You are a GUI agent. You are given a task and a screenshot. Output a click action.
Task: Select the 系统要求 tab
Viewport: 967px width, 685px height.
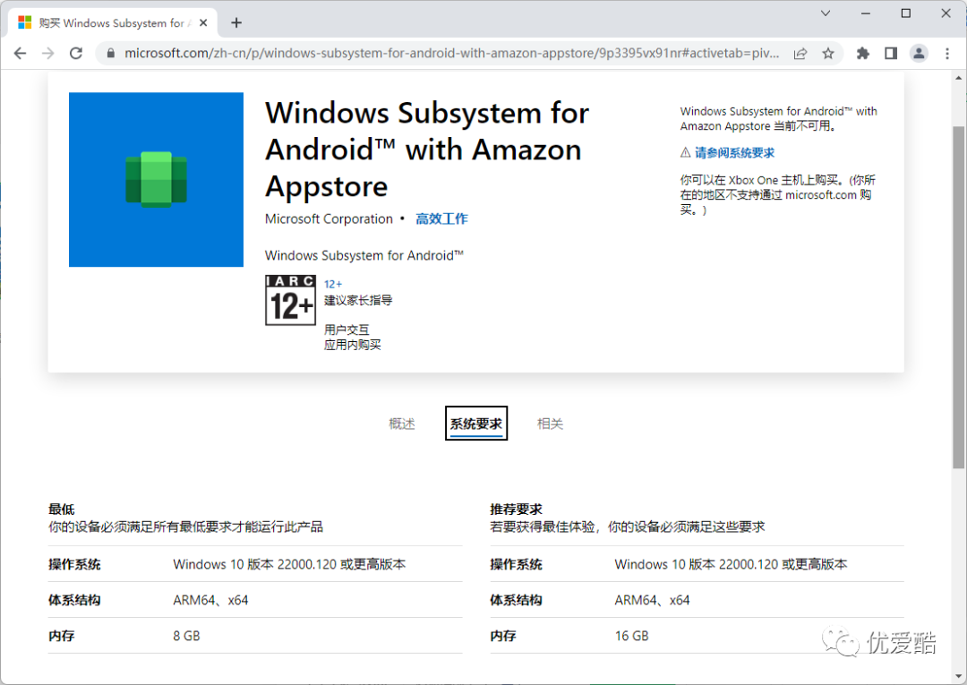[476, 424]
